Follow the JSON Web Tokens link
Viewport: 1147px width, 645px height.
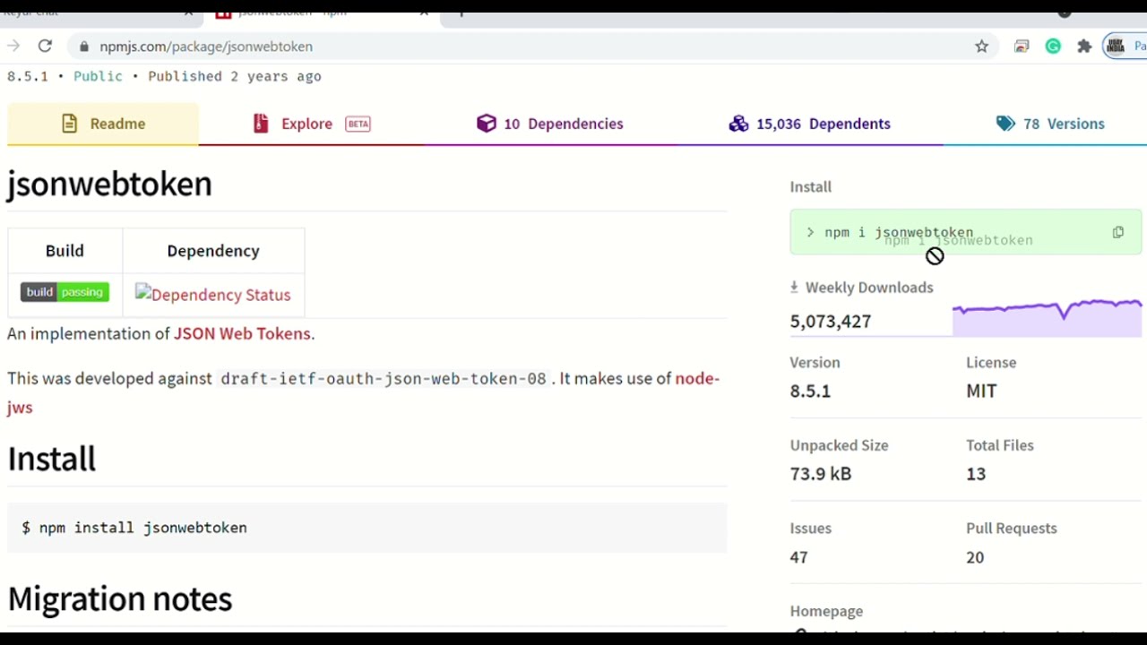point(242,333)
